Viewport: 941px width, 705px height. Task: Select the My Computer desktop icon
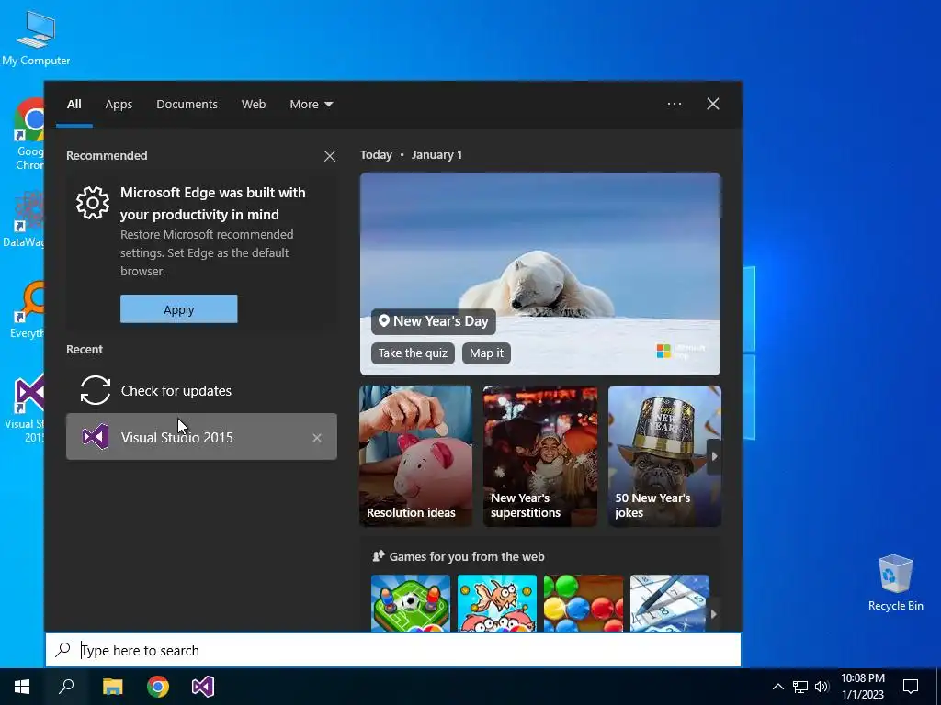tap(36, 38)
